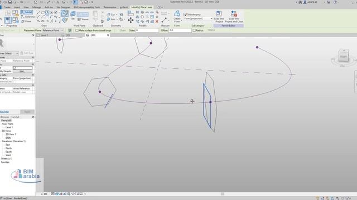Open the BIM Interoperability Tools tab

tap(87, 7)
